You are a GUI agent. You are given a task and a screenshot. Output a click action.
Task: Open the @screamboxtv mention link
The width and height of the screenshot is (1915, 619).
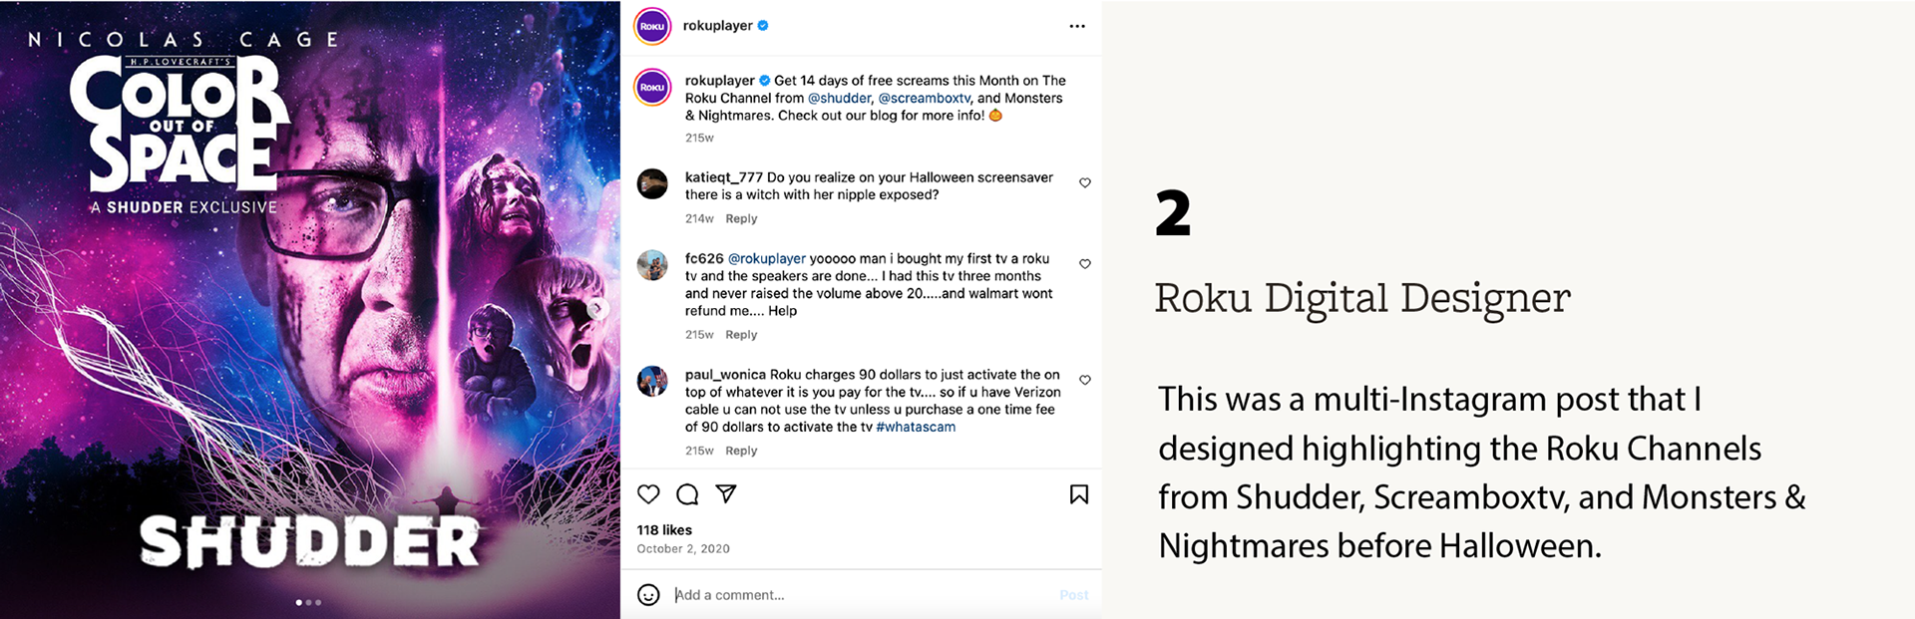click(924, 99)
